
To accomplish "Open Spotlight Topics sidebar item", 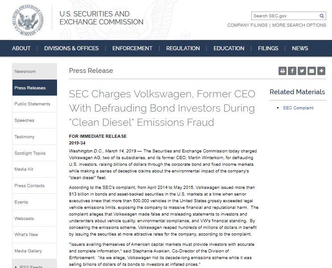I will tap(34, 153).
